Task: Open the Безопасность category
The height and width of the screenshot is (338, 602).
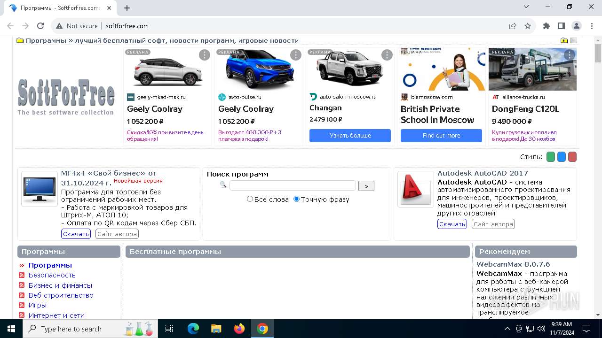Action: pyautogui.click(x=52, y=275)
